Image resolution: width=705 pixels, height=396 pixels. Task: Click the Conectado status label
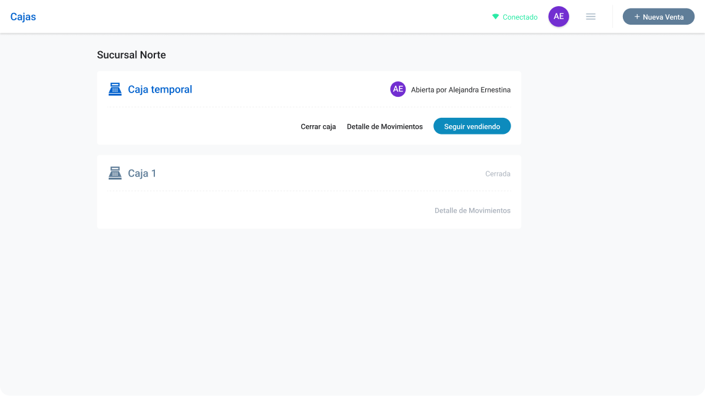point(520,17)
